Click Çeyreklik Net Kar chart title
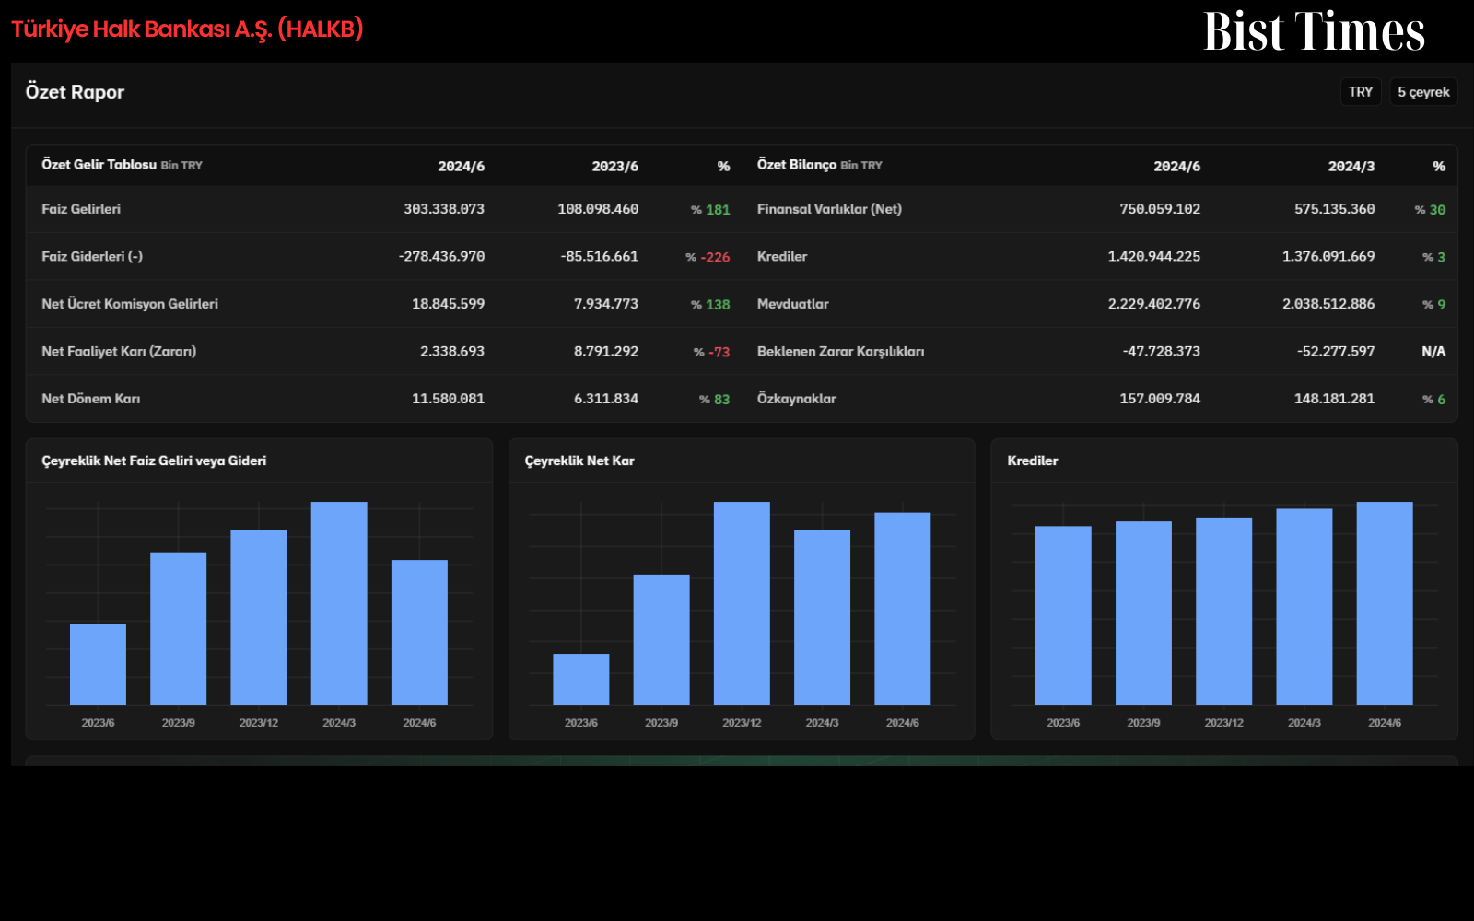Screen dimensions: 1474x921 (579, 460)
